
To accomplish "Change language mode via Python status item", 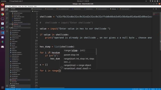I will tap(153, 89).
